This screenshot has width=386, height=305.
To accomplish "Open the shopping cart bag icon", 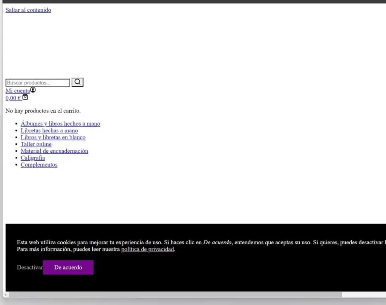I will click(x=25, y=97).
